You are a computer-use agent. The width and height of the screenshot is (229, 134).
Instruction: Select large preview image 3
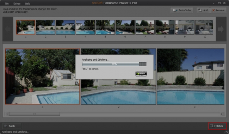pos(191,77)
